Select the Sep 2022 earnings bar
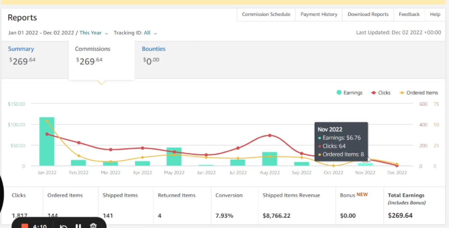The image size is (449, 228). click(x=302, y=164)
